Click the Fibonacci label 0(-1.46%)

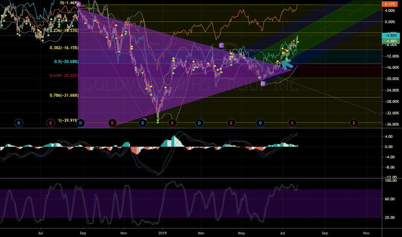point(69,3)
